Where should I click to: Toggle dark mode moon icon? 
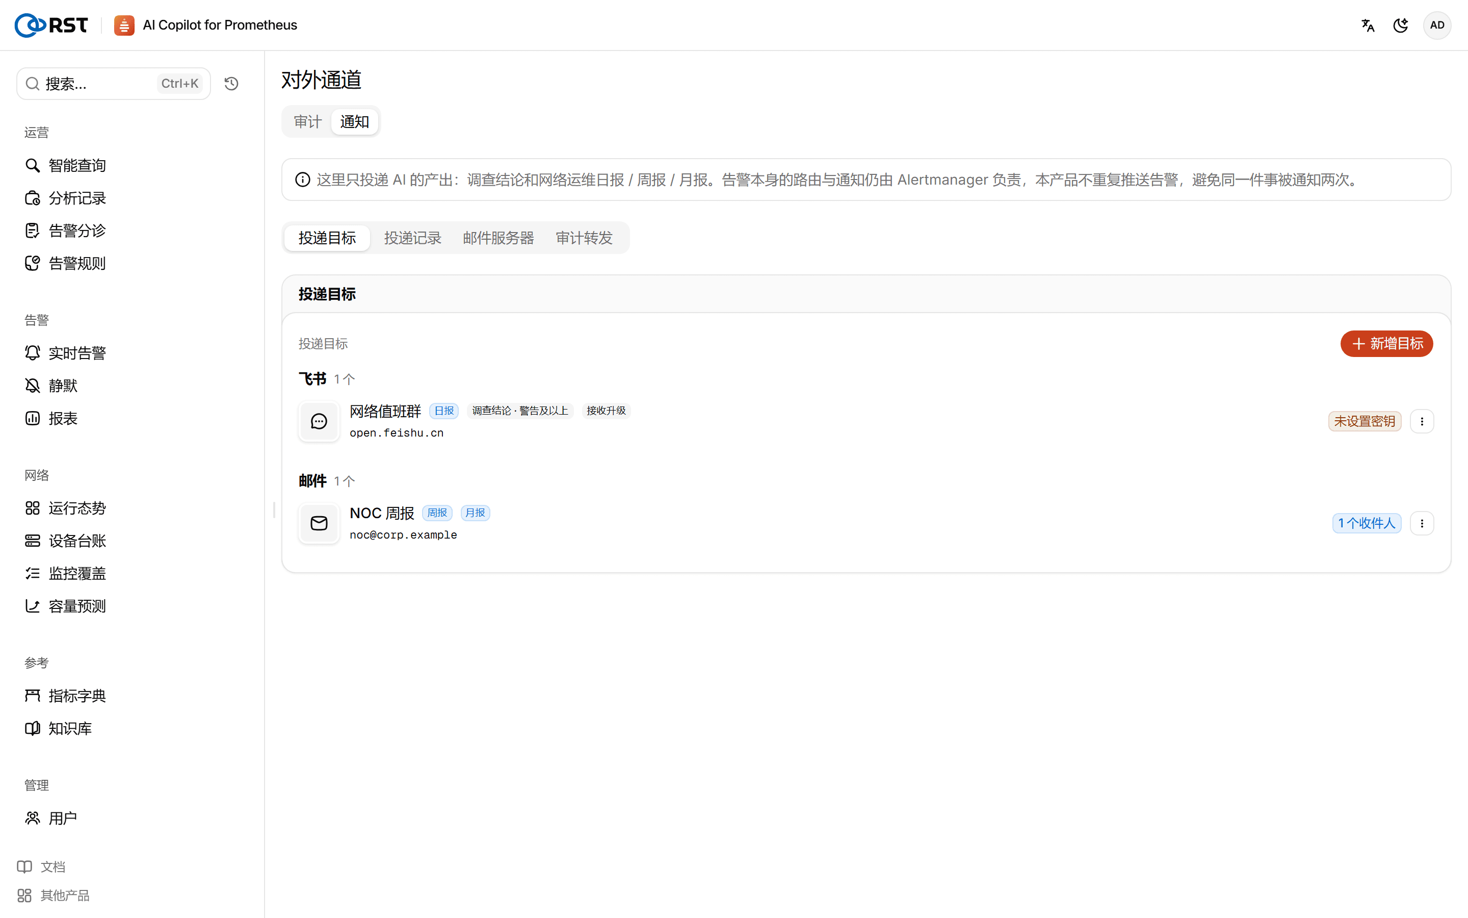(x=1401, y=25)
